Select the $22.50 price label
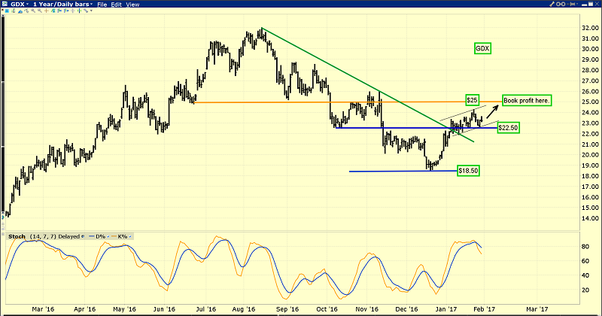The height and width of the screenshot is (316, 602). [508, 128]
